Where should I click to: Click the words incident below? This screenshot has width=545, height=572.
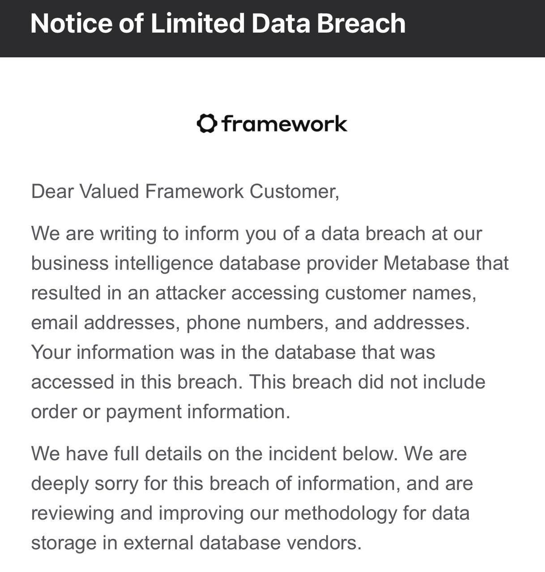click(x=333, y=454)
